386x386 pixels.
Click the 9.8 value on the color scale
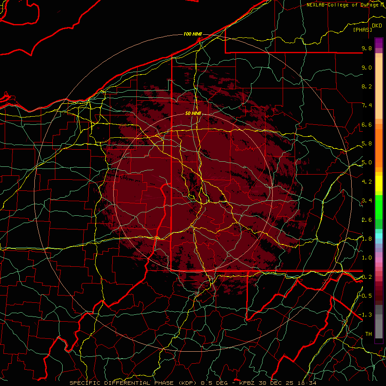tap(367, 48)
